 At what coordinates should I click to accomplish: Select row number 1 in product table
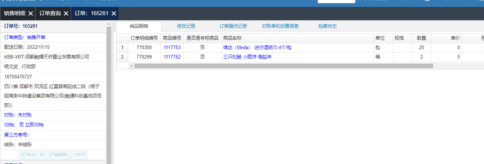pyautogui.click(x=122, y=47)
